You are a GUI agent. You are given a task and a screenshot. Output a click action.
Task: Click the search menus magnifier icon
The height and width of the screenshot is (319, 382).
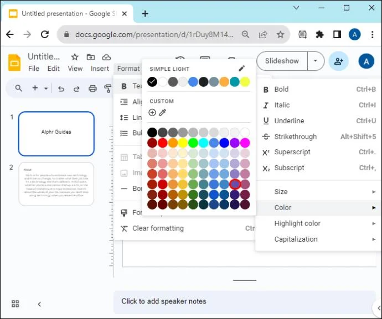pyautogui.click(x=18, y=88)
